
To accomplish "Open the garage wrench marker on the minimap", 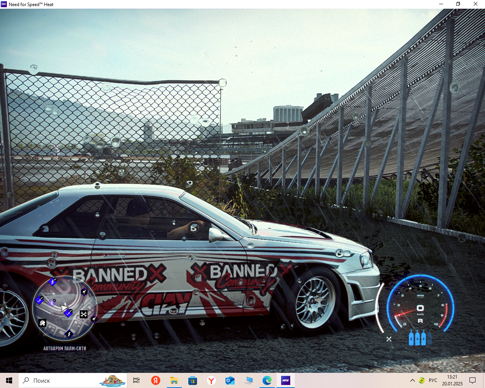I will click(84, 314).
